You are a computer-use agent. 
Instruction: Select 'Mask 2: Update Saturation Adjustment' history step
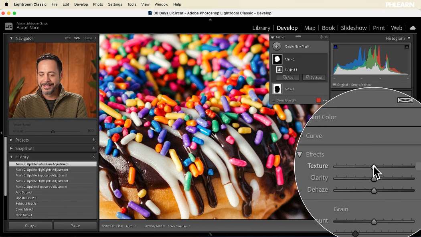pos(53,164)
